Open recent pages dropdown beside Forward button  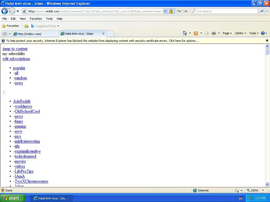coord(18,11)
